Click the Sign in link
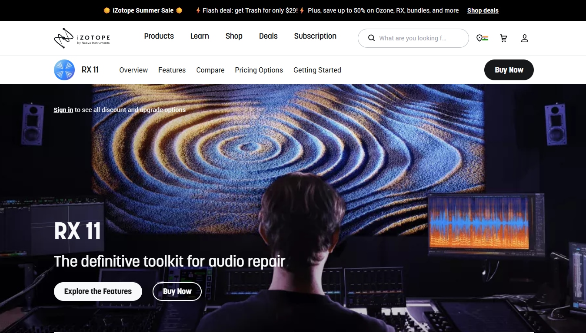 click(x=63, y=110)
